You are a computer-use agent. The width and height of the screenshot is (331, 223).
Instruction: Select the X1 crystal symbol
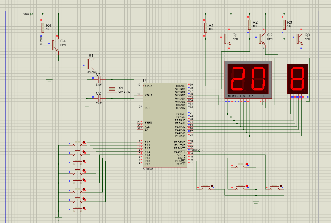[112, 89]
